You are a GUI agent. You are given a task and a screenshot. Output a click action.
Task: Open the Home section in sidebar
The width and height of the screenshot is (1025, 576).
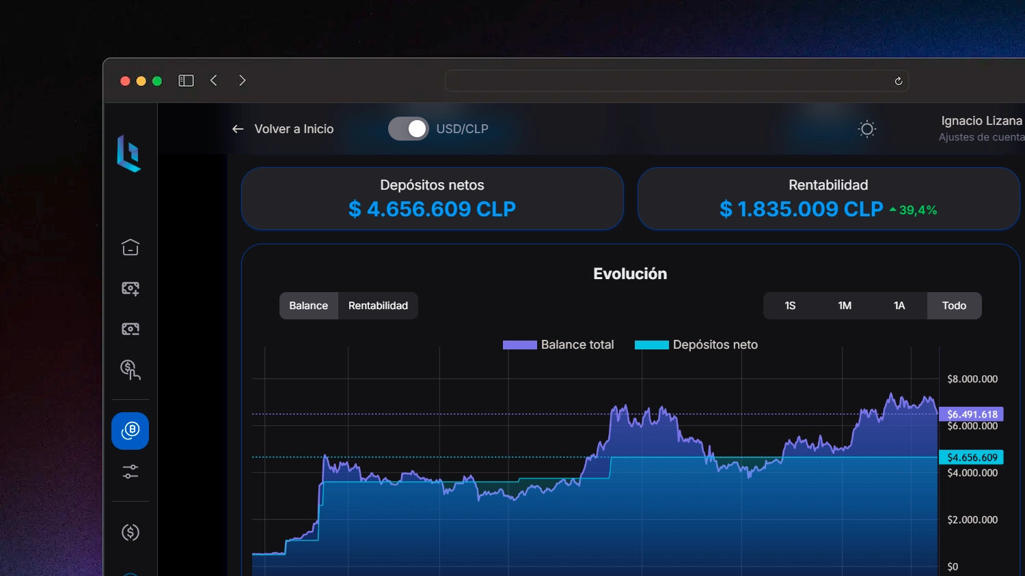(130, 247)
